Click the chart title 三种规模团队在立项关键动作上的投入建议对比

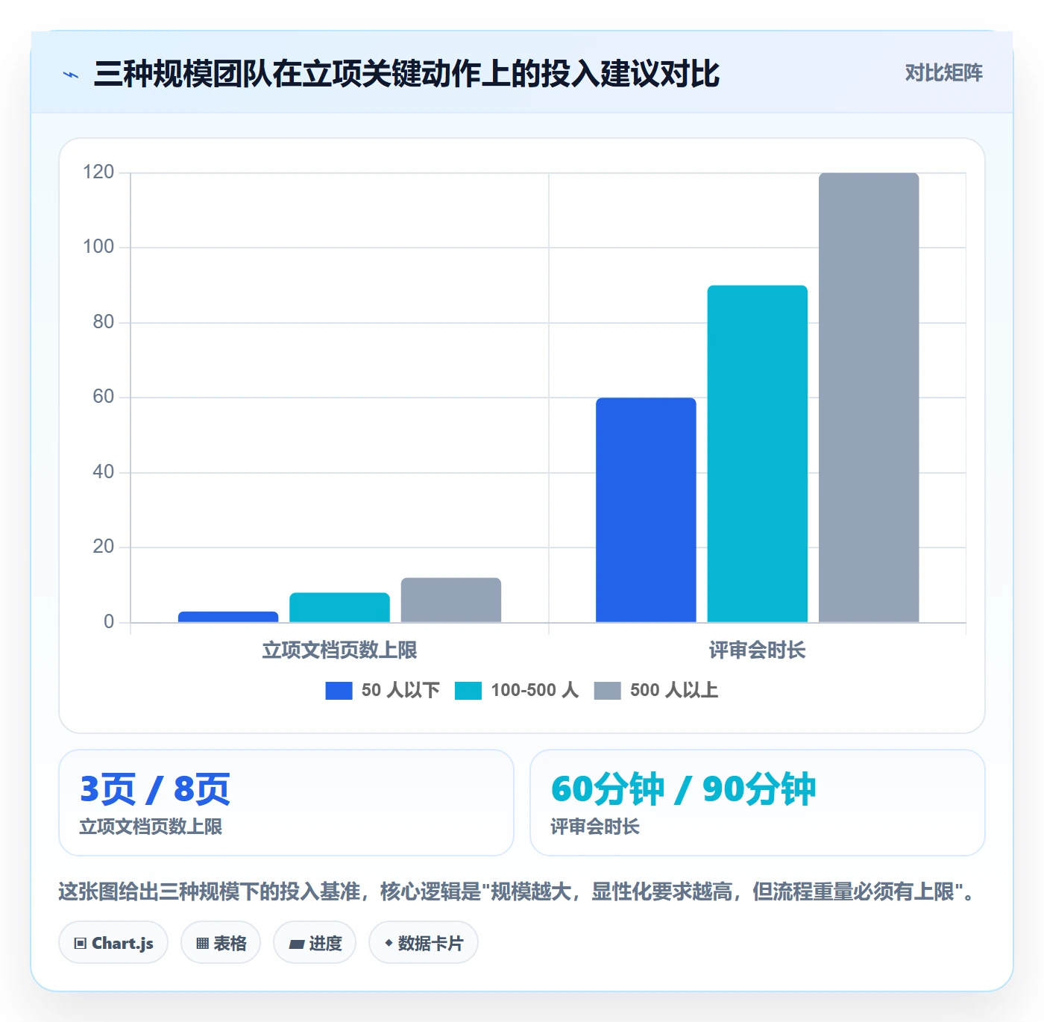click(x=407, y=74)
